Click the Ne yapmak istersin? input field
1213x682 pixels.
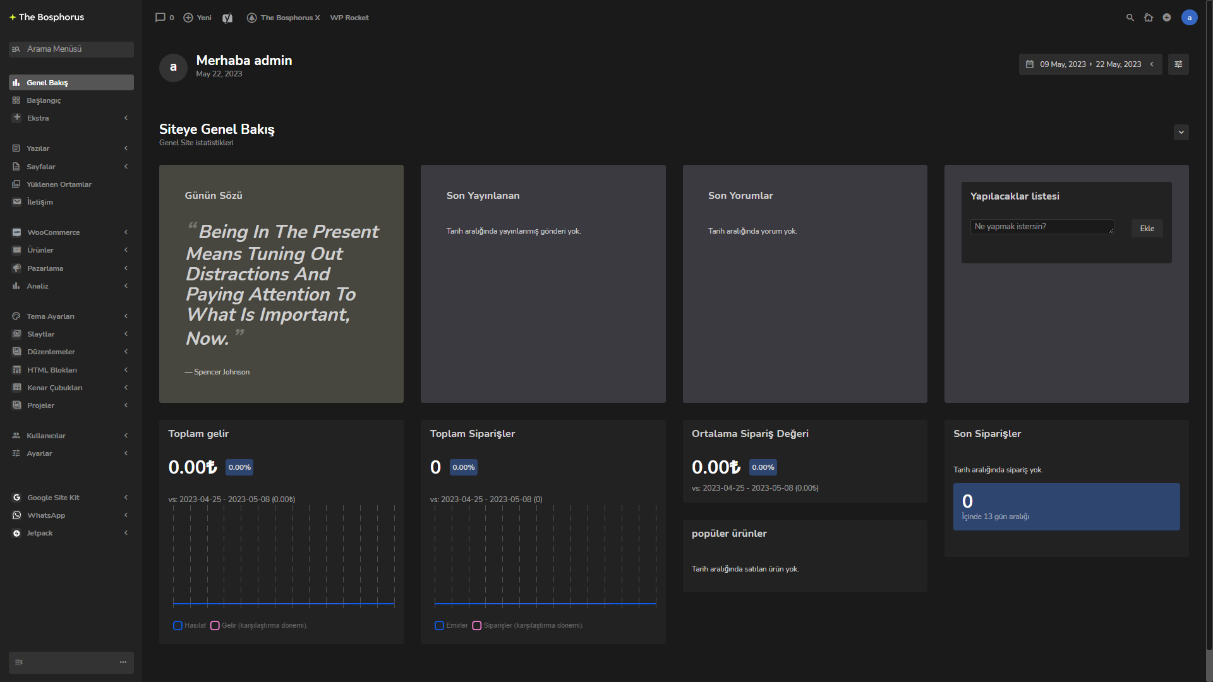pyautogui.click(x=1042, y=227)
